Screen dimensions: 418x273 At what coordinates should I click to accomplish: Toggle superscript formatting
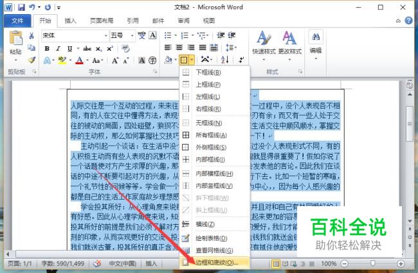point(110,48)
